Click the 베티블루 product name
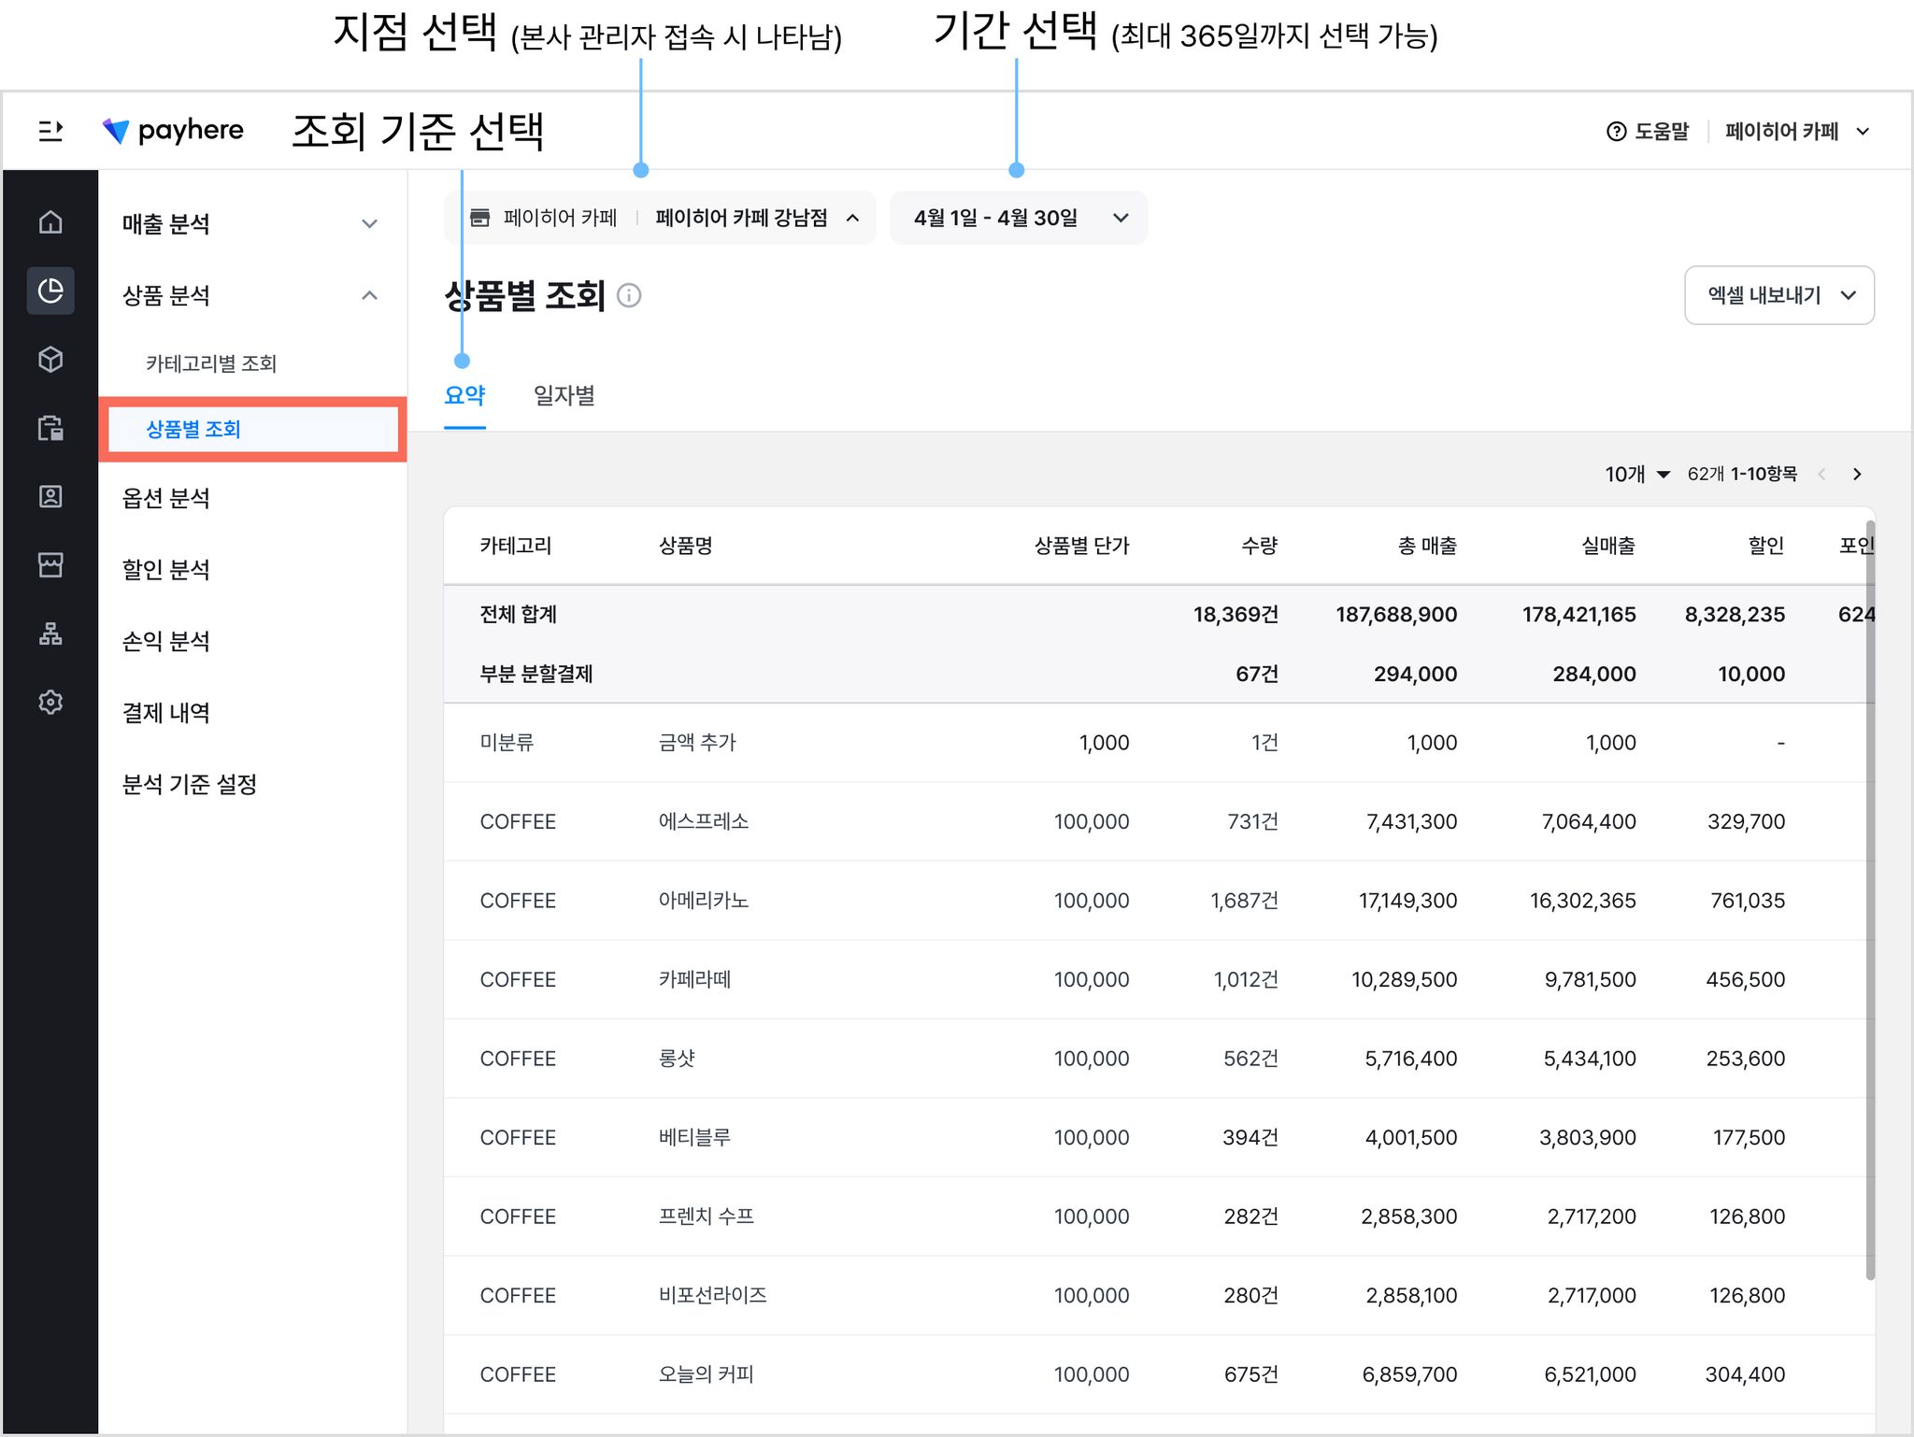The image size is (1914, 1437). (x=694, y=1138)
